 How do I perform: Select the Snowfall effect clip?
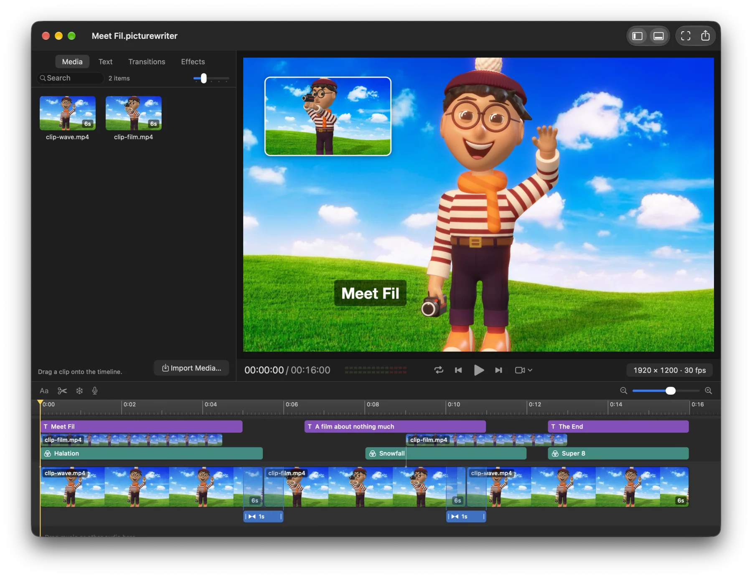[446, 454]
